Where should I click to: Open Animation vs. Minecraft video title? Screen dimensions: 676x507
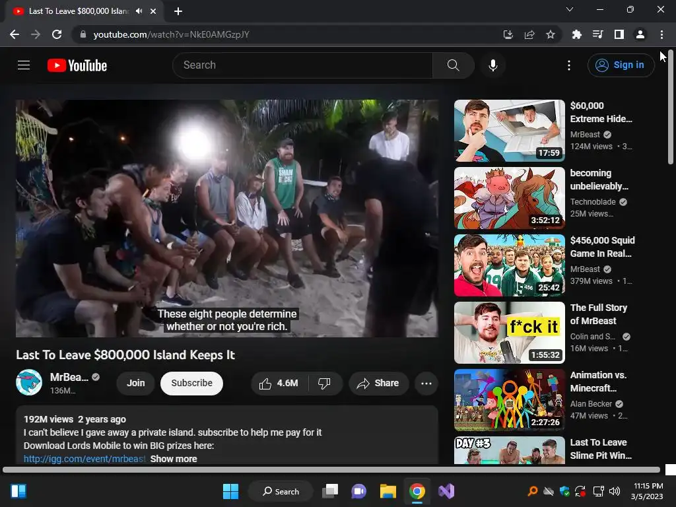pyautogui.click(x=598, y=382)
